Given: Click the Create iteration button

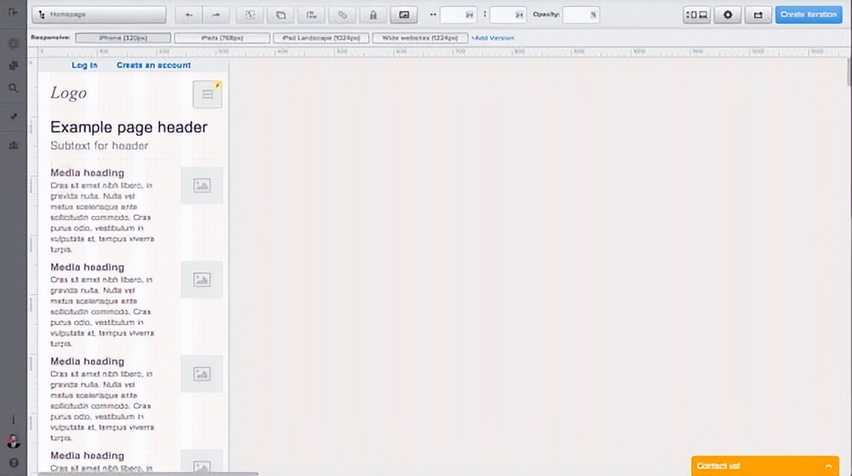Looking at the screenshot, I should (x=809, y=15).
